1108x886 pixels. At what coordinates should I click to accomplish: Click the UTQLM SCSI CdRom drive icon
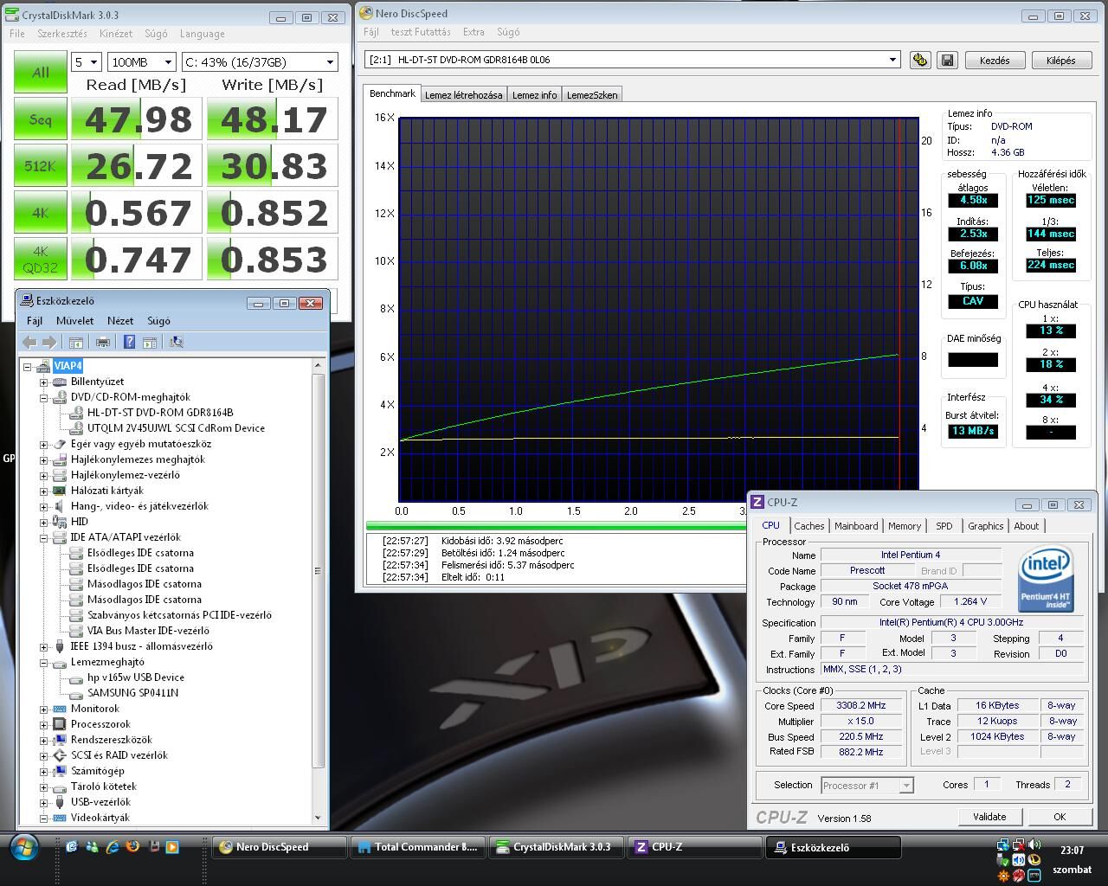(76, 428)
